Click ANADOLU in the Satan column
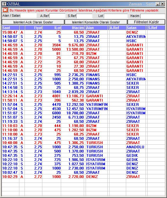Screen dimensions: 167x198 tap(135, 147)
